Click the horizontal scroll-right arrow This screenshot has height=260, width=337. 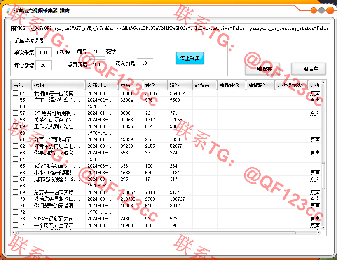318,233
